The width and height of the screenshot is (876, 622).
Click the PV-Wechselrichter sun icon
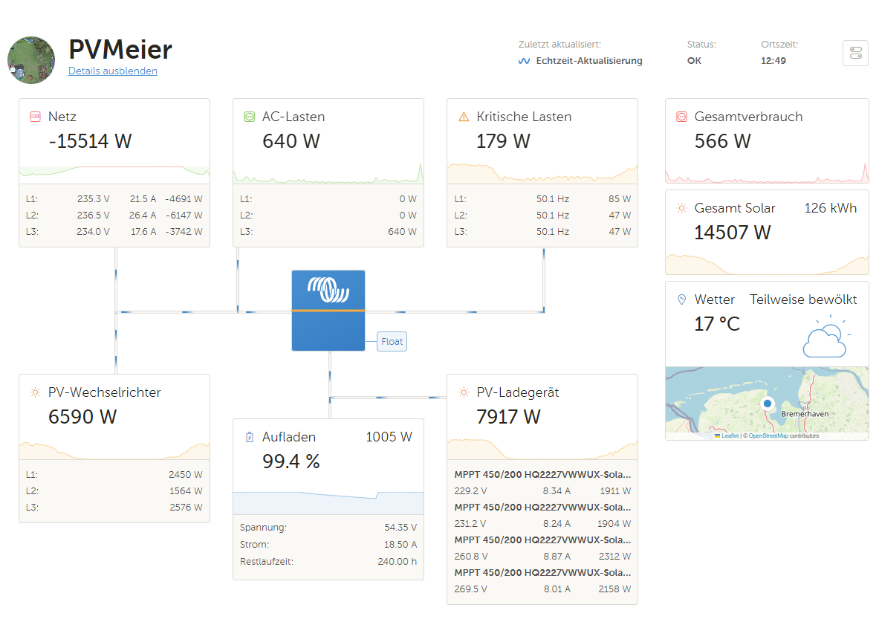click(x=35, y=392)
